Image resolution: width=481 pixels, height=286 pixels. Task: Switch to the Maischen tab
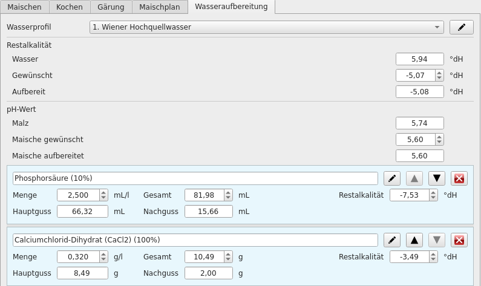[x=25, y=7]
